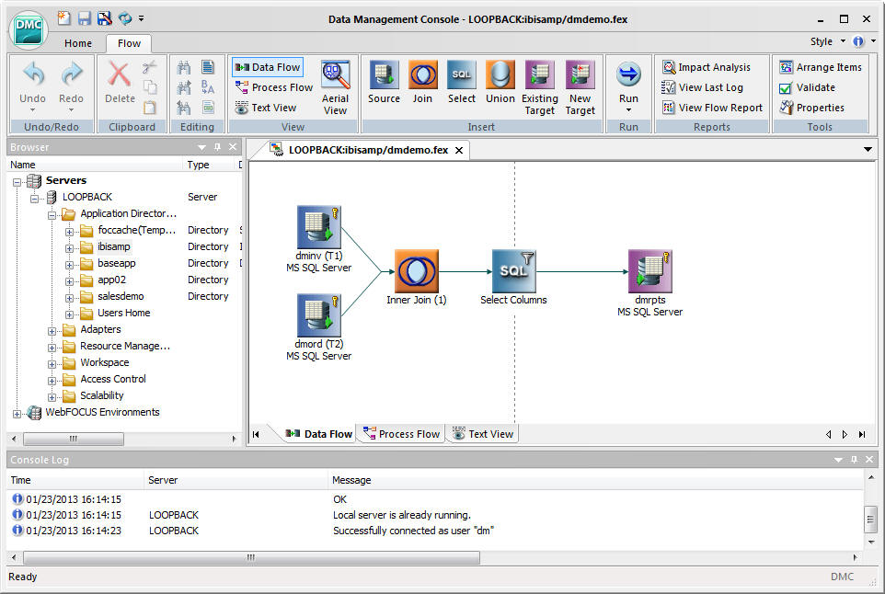Image resolution: width=885 pixels, height=594 pixels.
Task: Collapse the LOOPBACK server node
Action: click(x=34, y=199)
